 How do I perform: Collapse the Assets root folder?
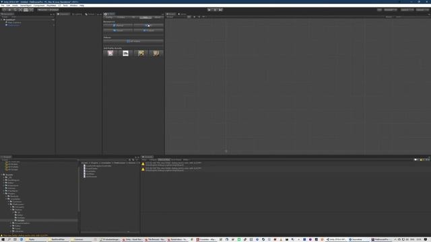click(1, 175)
